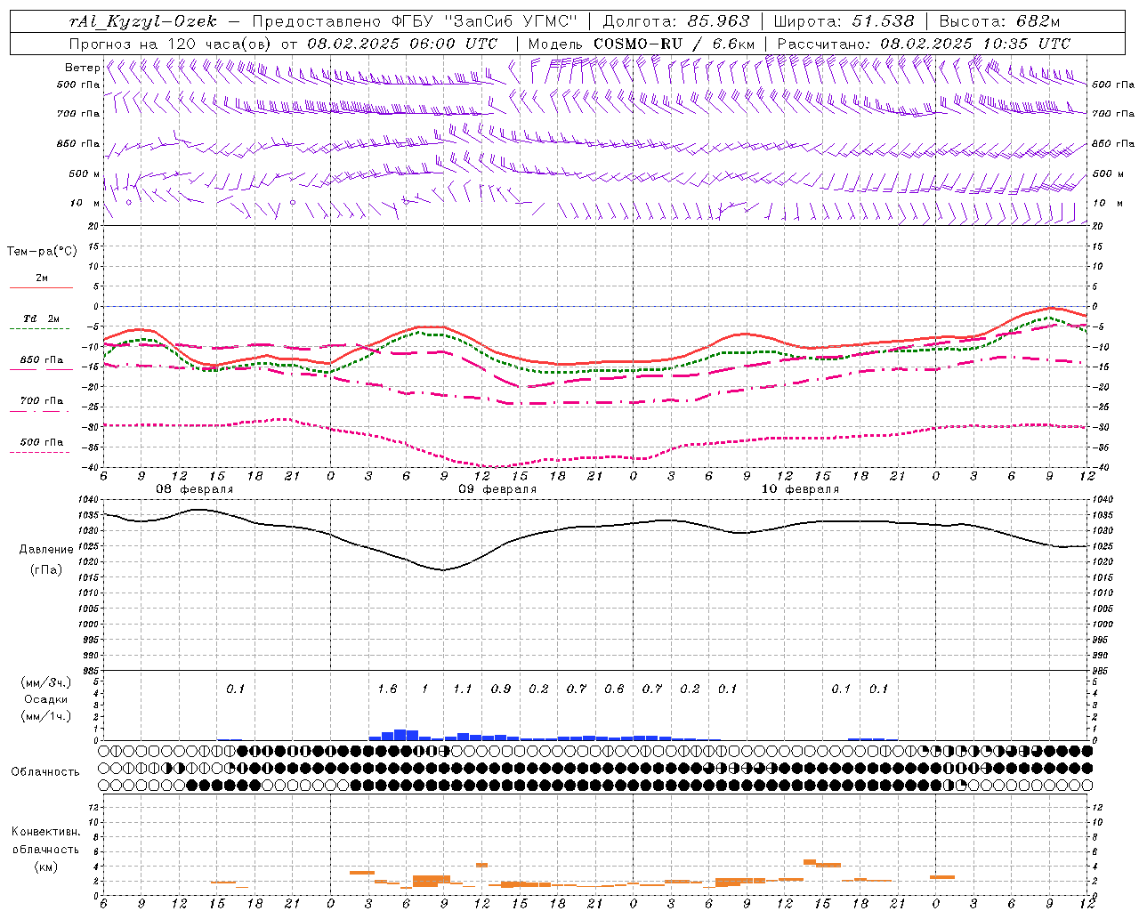
Task: Click the provider text ФГБУ "ЗапСиб УГМС"
Action: (484, 21)
